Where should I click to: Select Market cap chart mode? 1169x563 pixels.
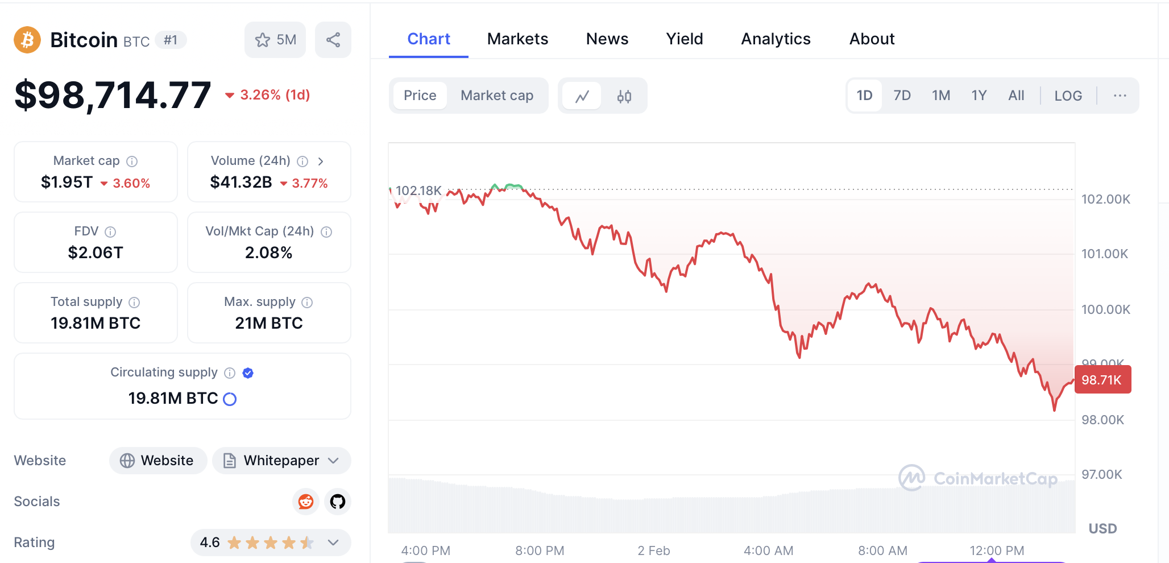click(497, 96)
